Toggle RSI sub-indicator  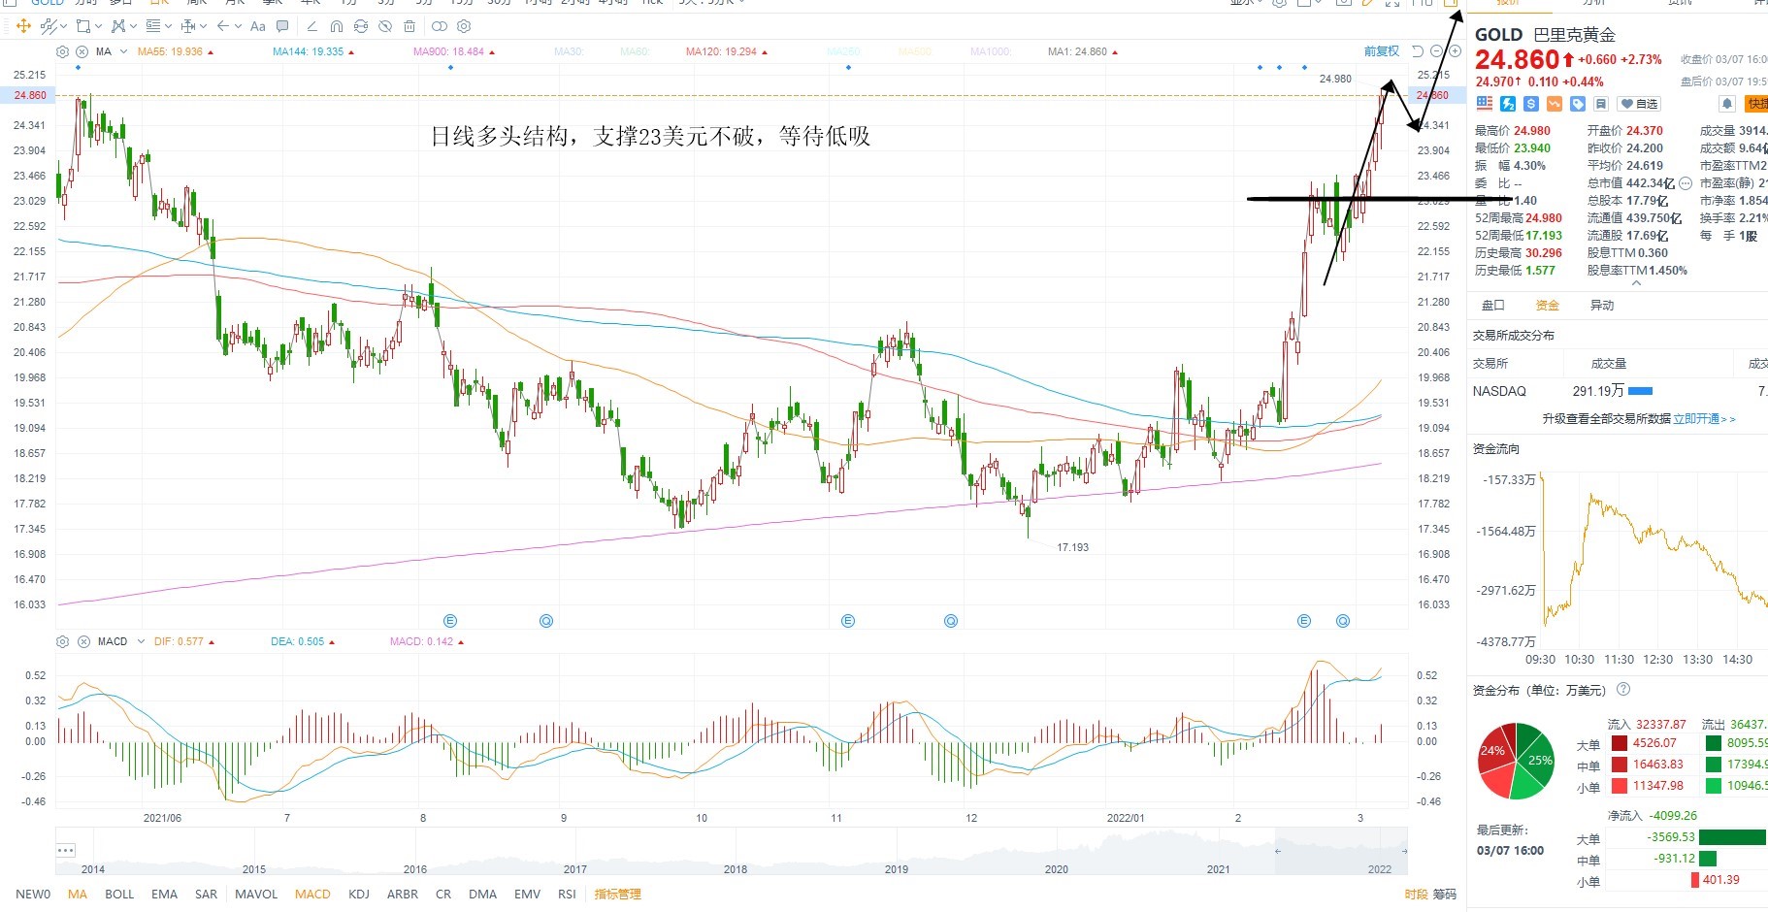567,895
